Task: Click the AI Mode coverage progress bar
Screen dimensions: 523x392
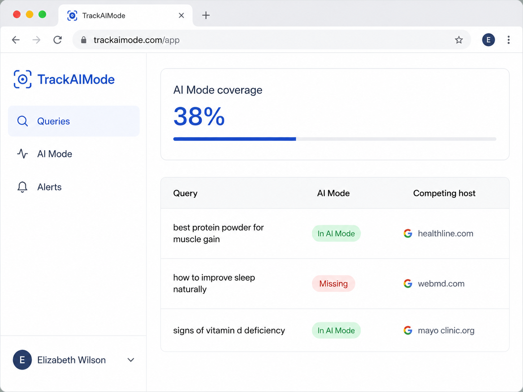Action: (x=335, y=139)
